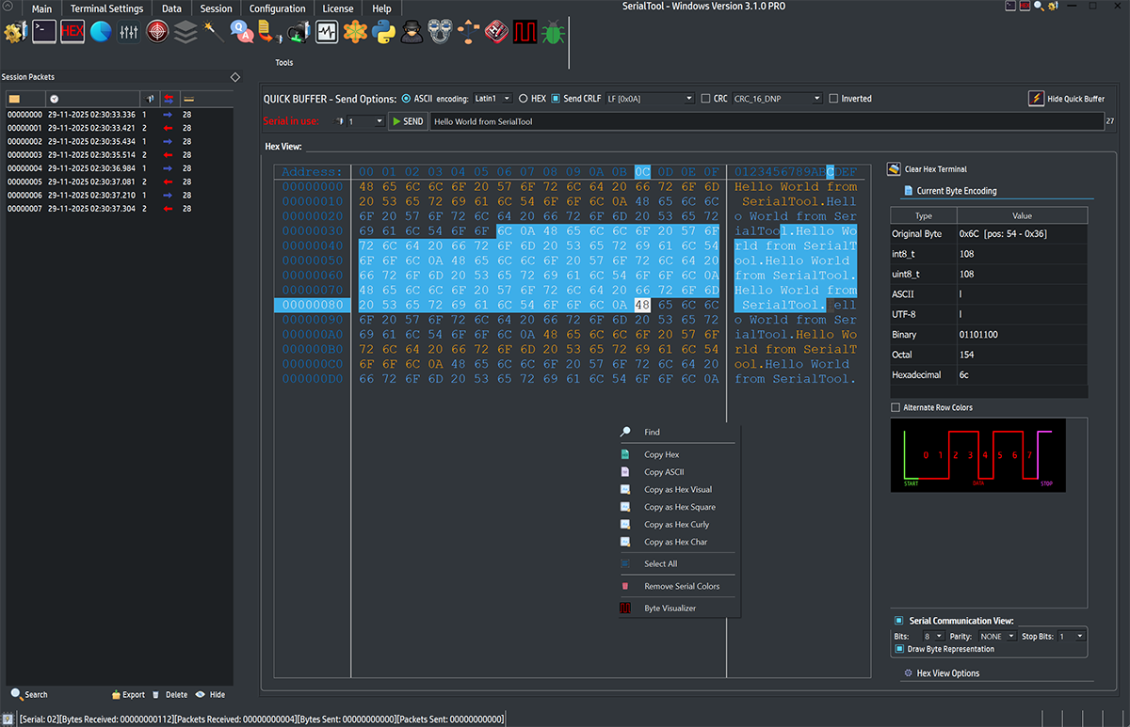
Task: Open the Parity dropdown set to NONE
Action: [996, 637]
